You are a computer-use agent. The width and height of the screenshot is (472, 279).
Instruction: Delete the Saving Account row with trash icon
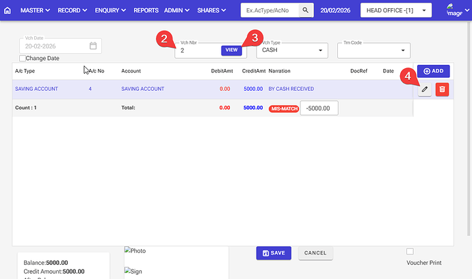pos(442,89)
